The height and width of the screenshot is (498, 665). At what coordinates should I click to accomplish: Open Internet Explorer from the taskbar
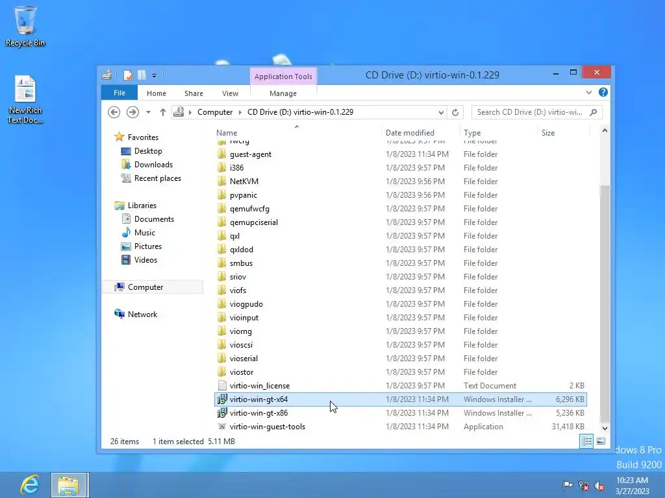pyautogui.click(x=29, y=485)
